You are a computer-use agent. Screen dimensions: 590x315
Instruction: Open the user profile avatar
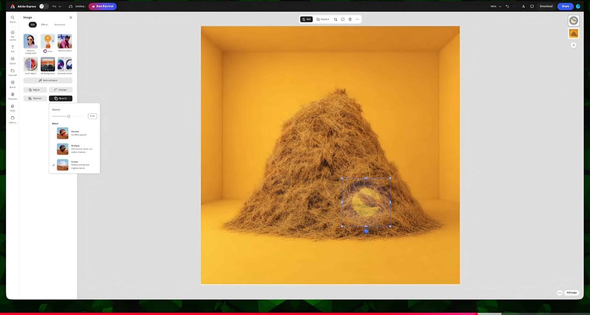[x=578, y=6]
